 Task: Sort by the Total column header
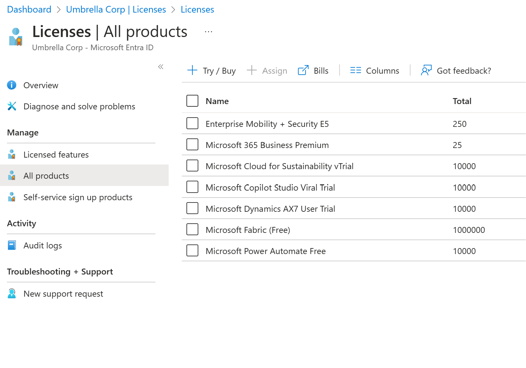(462, 101)
